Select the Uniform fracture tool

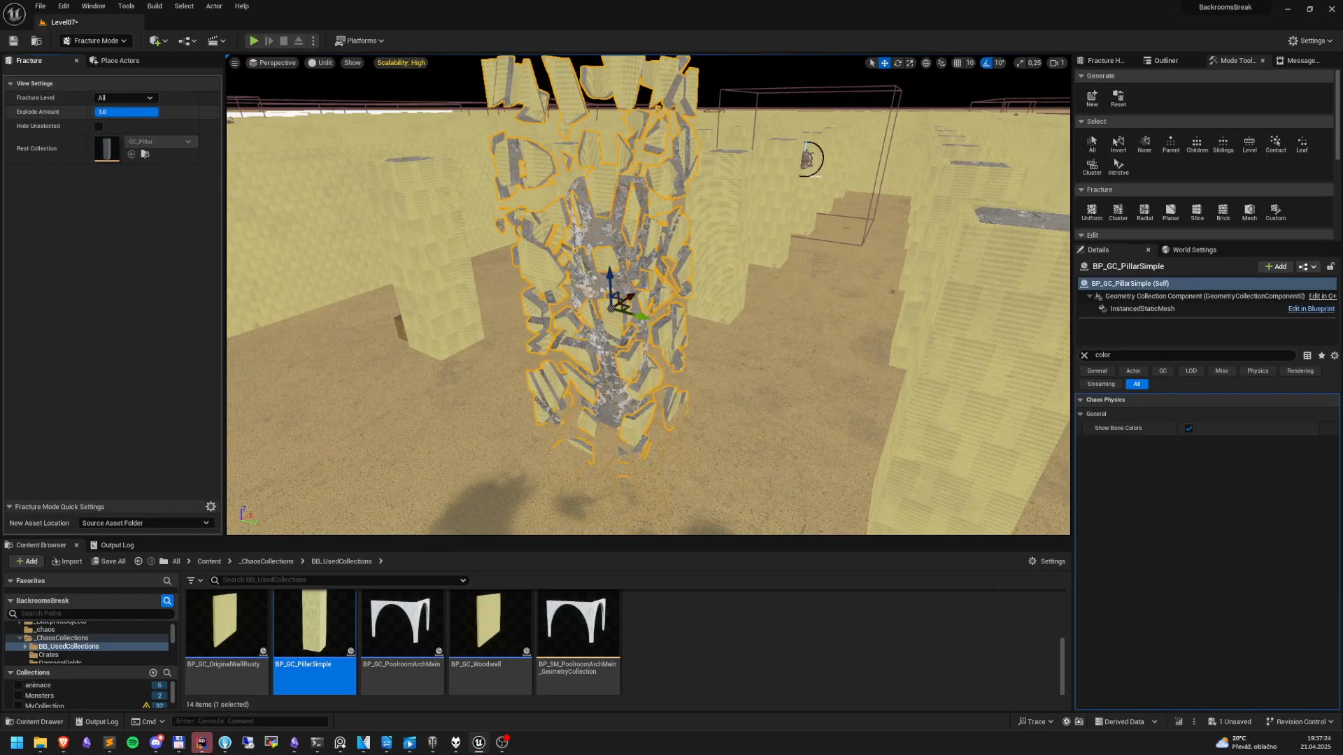coord(1091,212)
